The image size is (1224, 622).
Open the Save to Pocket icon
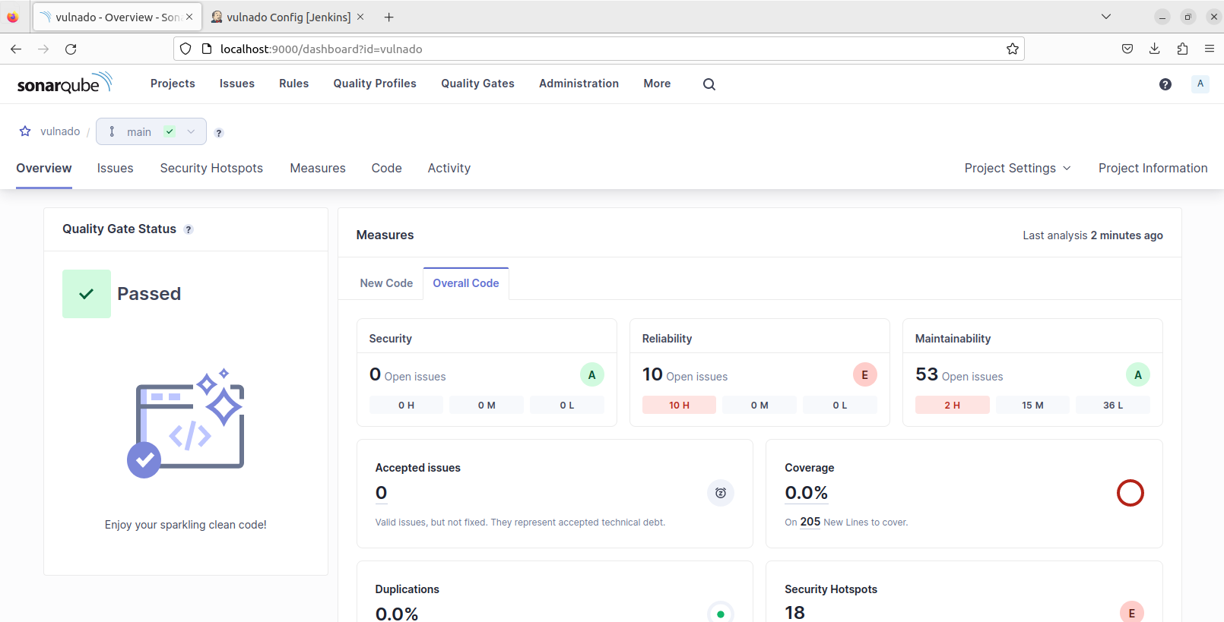click(x=1127, y=49)
